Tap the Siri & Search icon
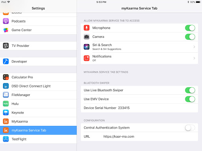Image resolution: width=202 pixels, height=151 pixels. (86, 47)
